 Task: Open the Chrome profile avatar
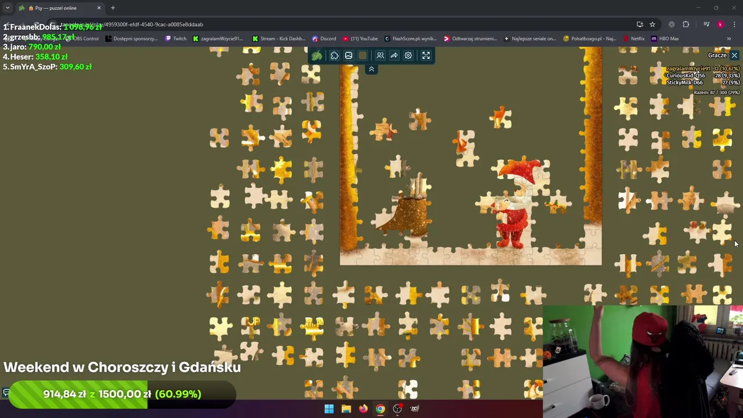(x=720, y=24)
